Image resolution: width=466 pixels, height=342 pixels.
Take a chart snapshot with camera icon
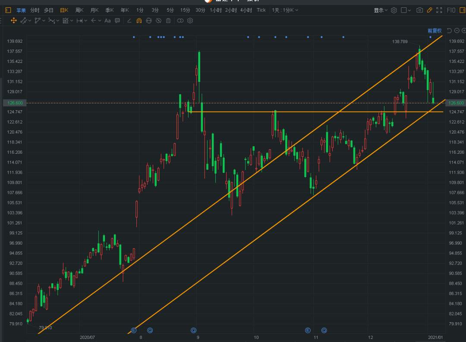pos(420,10)
